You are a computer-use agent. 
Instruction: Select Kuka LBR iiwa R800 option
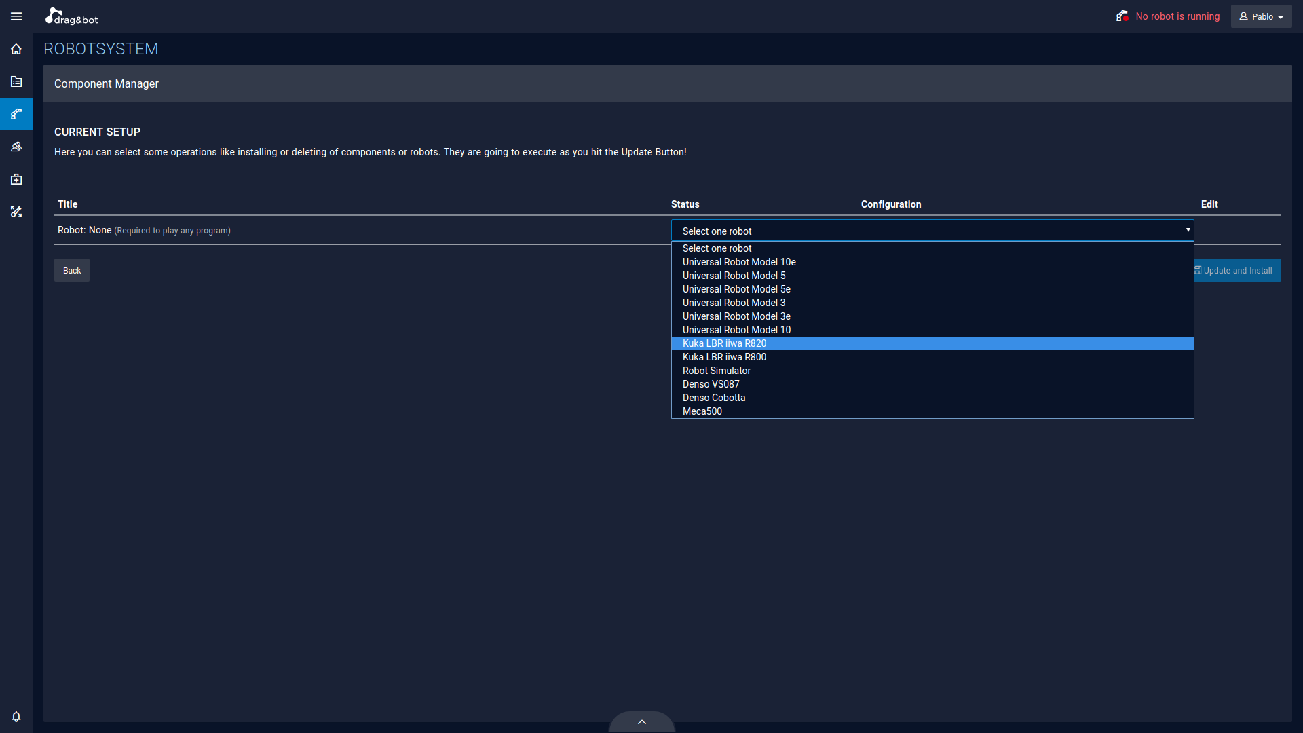tap(724, 357)
